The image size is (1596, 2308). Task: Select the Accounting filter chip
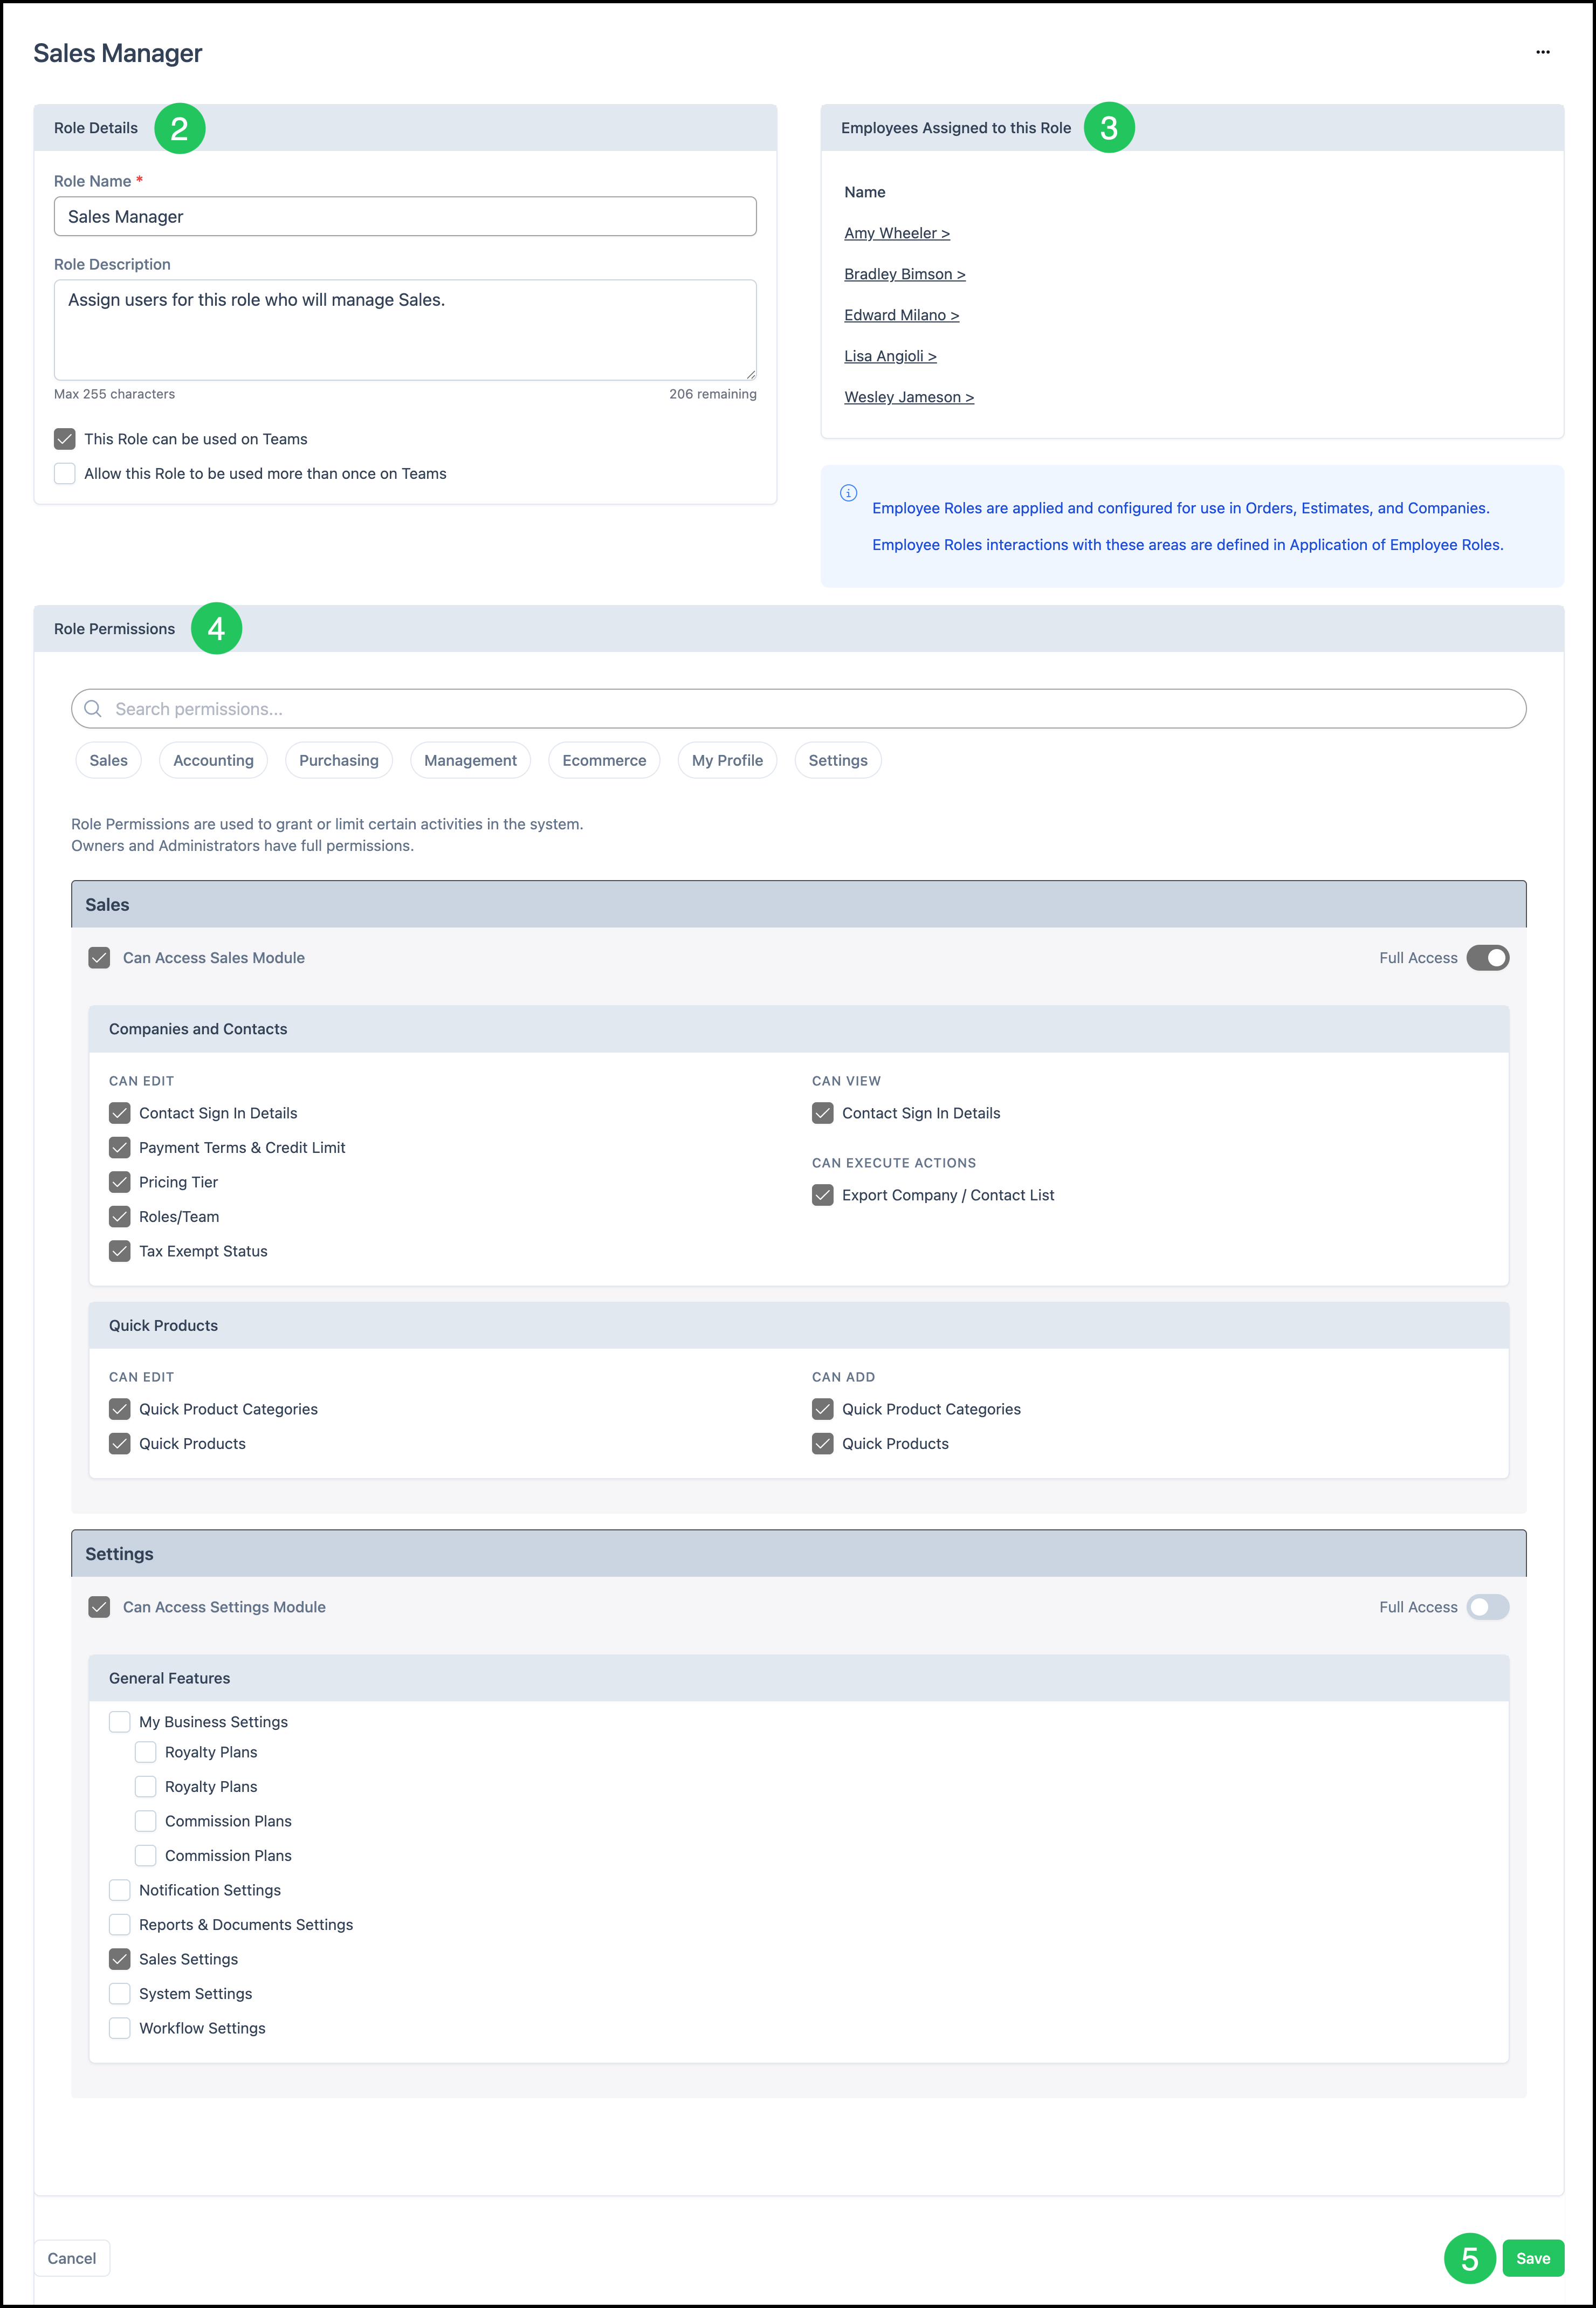tap(213, 760)
